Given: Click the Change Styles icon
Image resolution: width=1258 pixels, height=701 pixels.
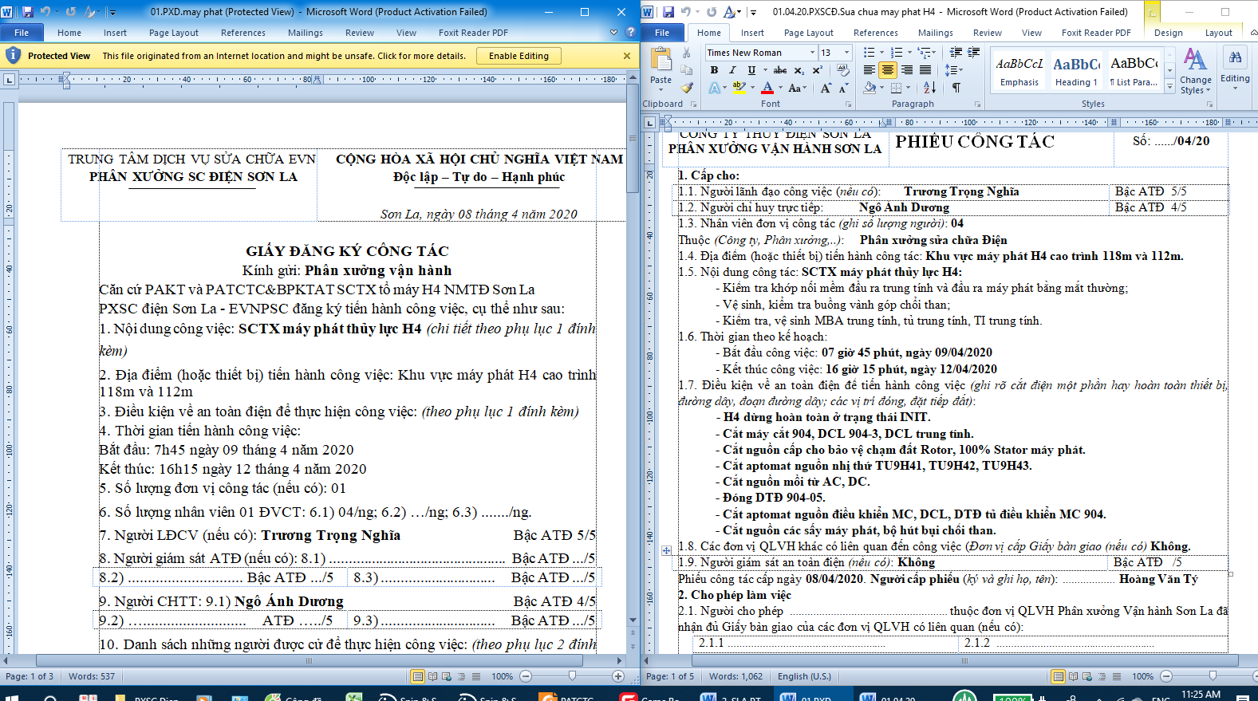Looking at the screenshot, I should pos(1195,70).
